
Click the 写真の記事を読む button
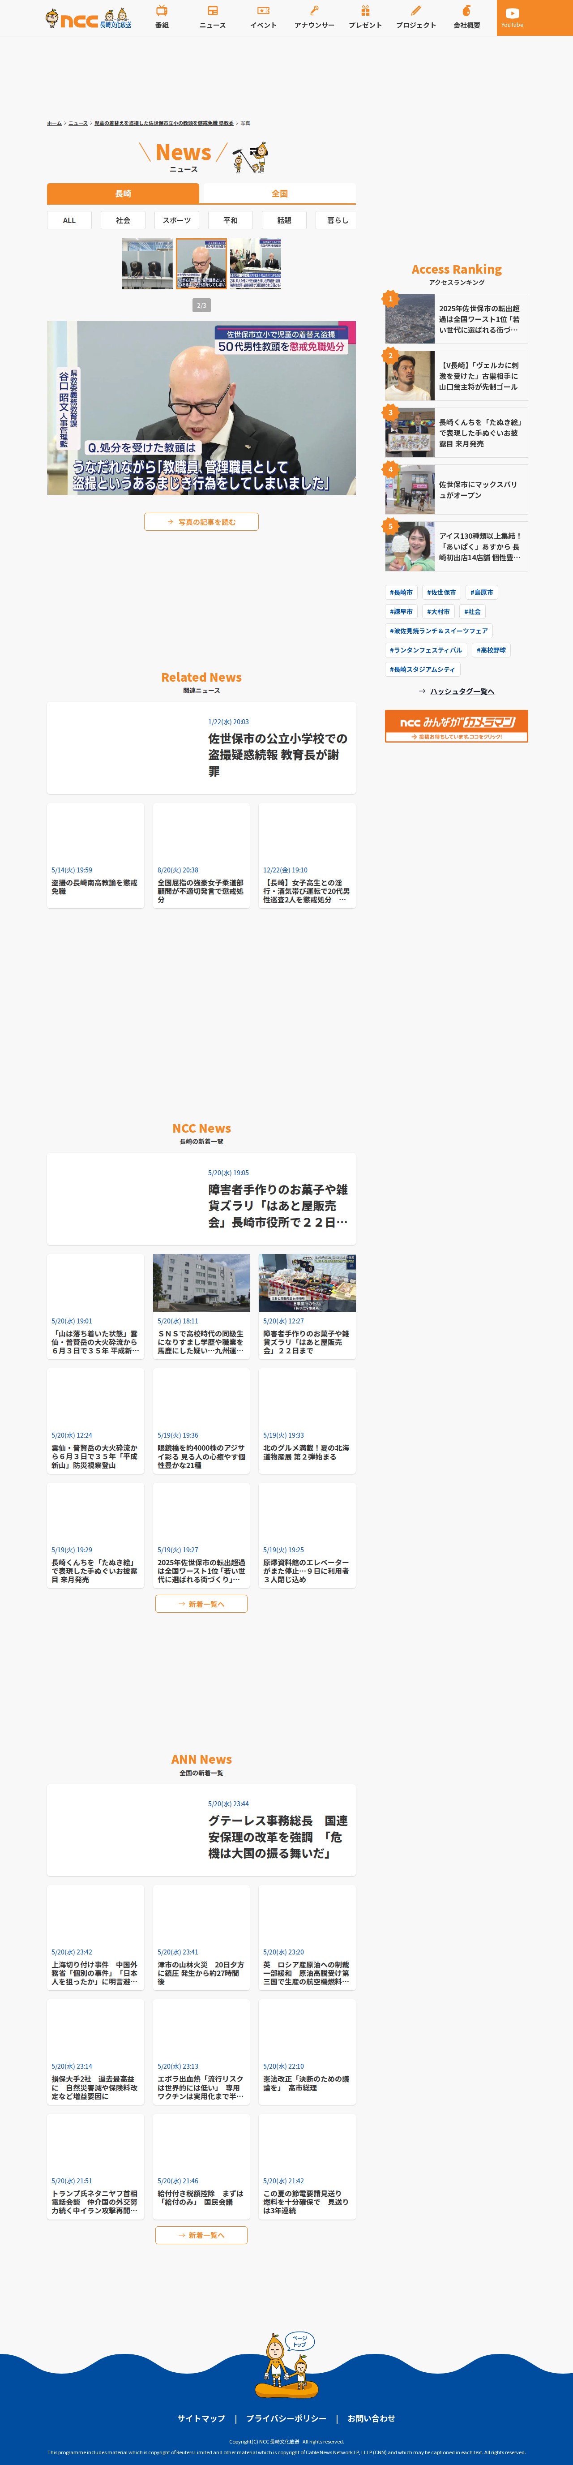click(x=201, y=521)
